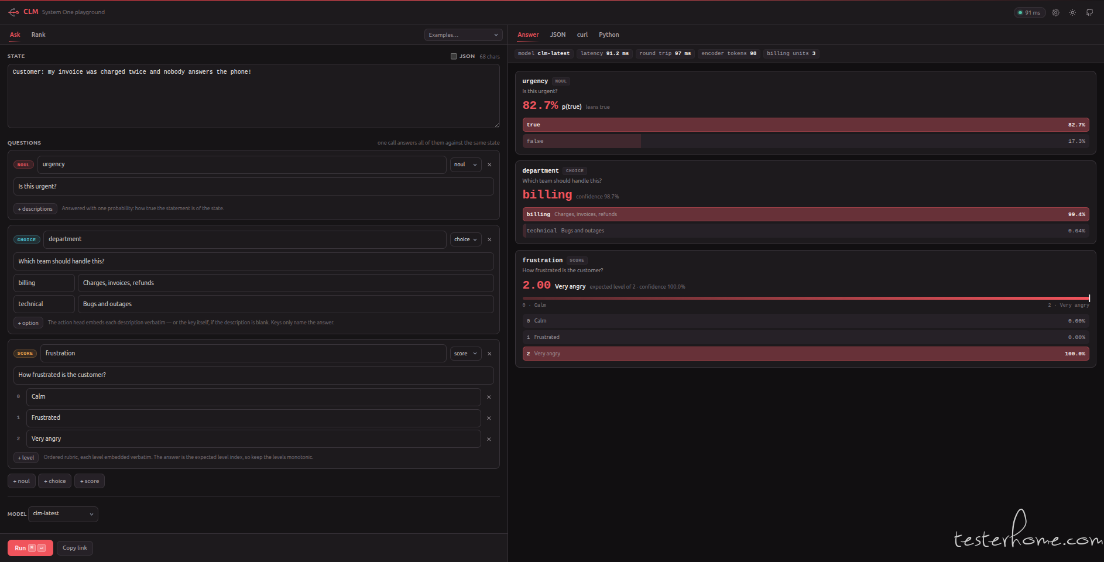Viewport: 1104px width, 562px height.
Task: Open the Python tab
Action: click(609, 35)
